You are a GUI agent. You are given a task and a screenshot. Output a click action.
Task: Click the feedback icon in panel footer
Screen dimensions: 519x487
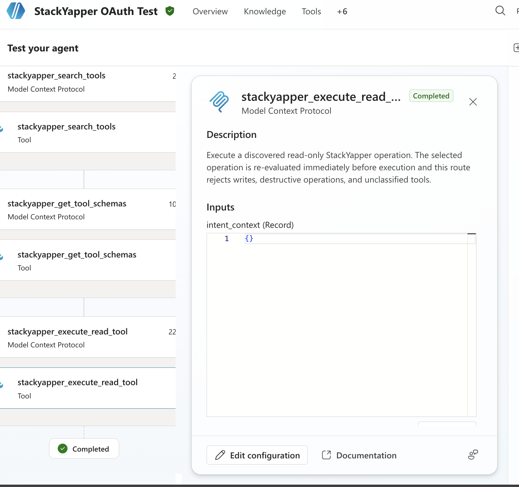click(x=473, y=455)
